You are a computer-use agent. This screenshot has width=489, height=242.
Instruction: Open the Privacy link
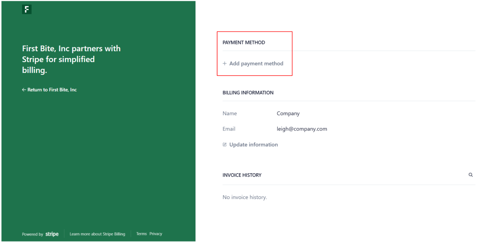[156, 234]
